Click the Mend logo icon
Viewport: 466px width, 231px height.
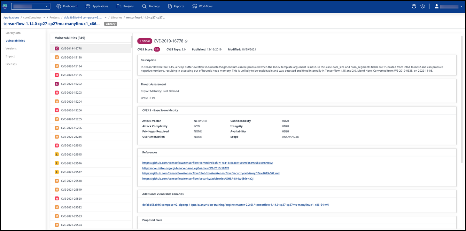[5, 6]
